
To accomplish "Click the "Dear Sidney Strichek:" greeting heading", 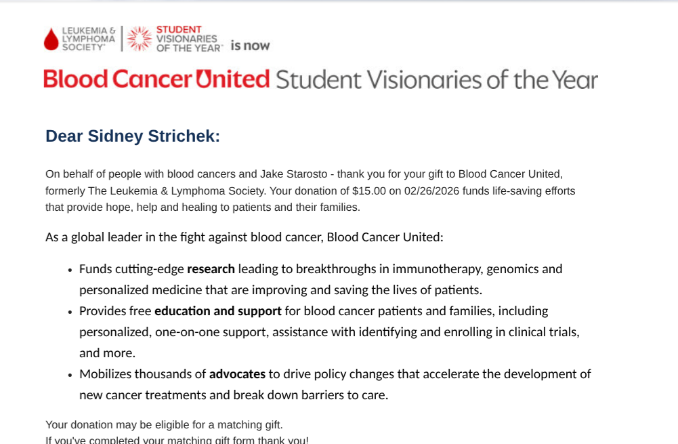I will click(133, 136).
